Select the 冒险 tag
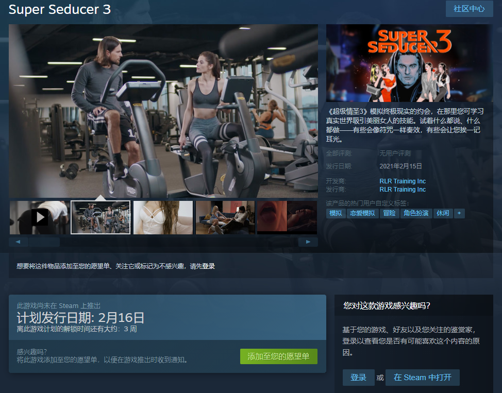Image resolution: width=502 pixels, height=393 pixels. click(x=389, y=213)
